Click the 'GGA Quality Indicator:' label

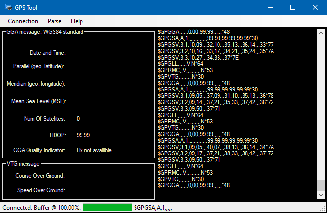39,150
